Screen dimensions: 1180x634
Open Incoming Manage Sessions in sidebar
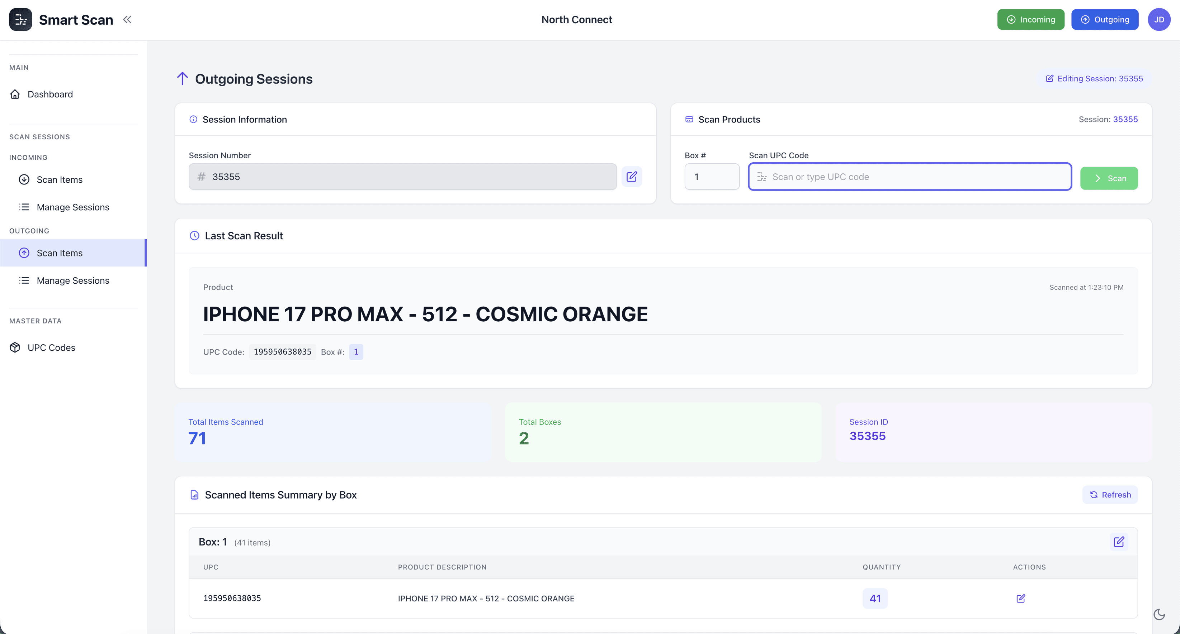(73, 207)
